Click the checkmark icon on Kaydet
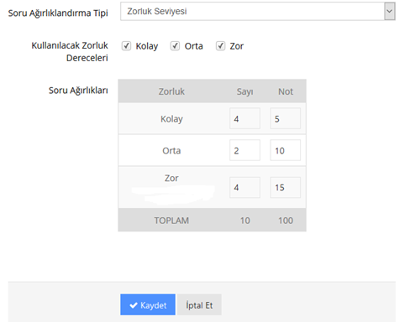This screenshot has height=322, width=405. point(134,305)
